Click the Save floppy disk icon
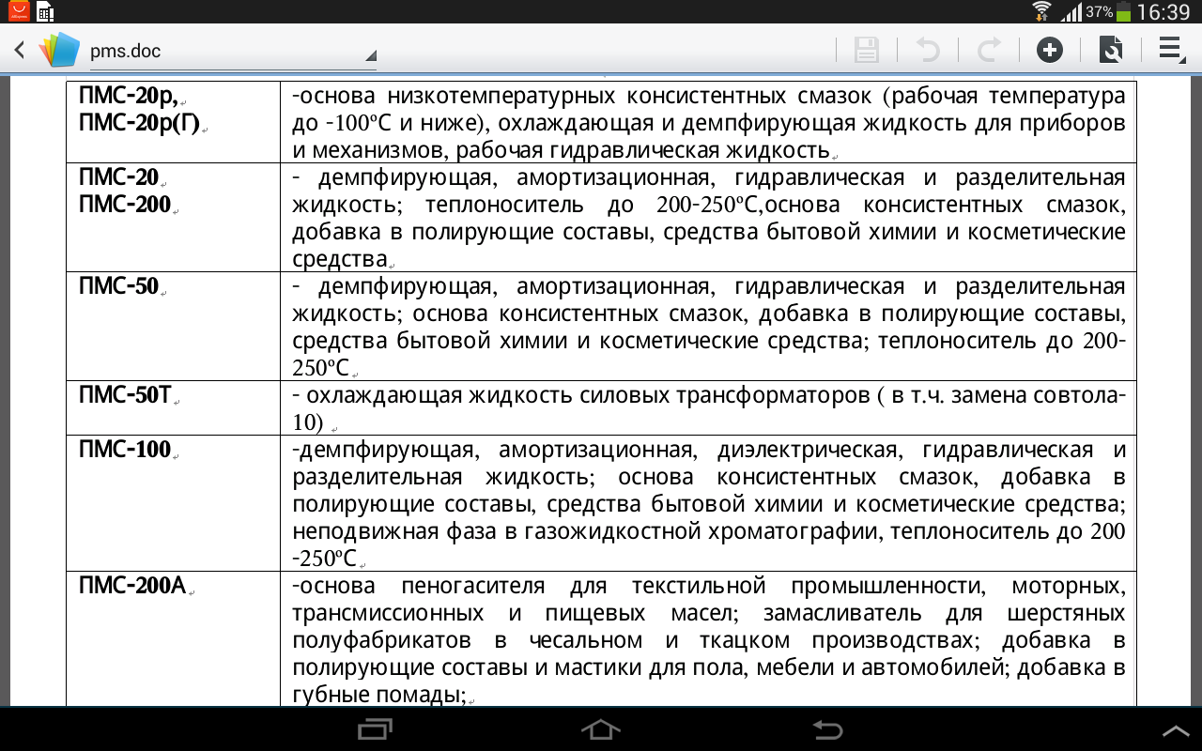Screen dimensions: 1202x751 866,51
